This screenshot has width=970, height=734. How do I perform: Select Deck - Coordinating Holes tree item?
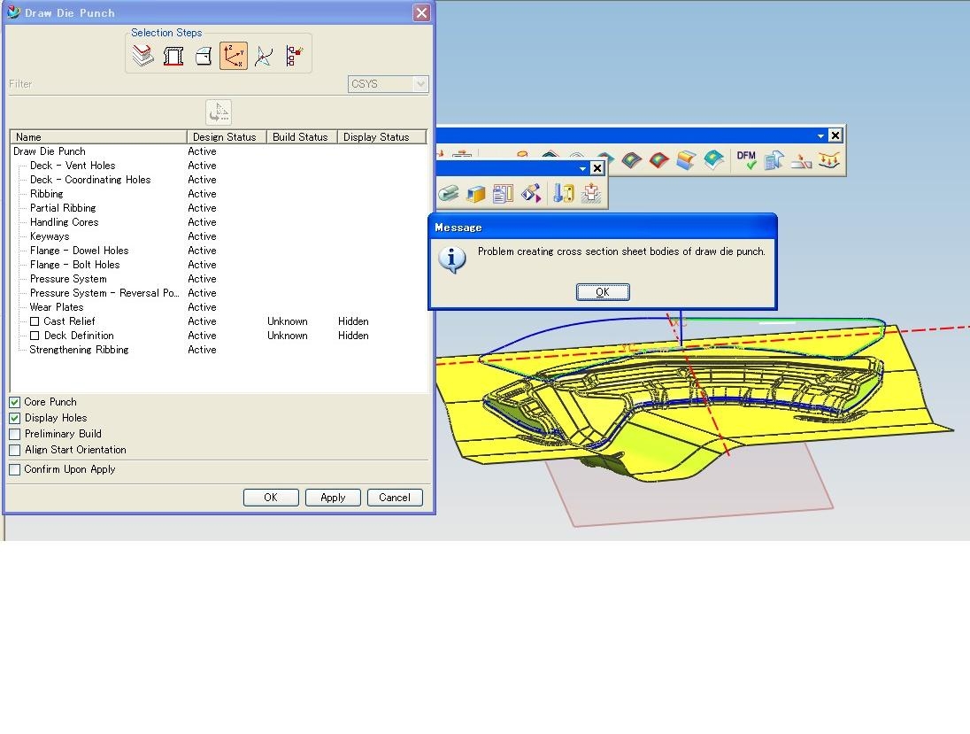(x=90, y=180)
